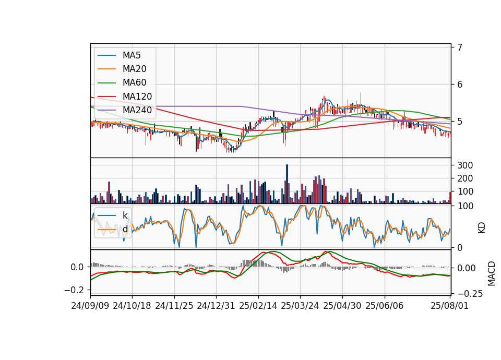Image resolution: width=501 pixels, height=360 pixels.
Task: Click the price axis value 6
Action: click(x=460, y=85)
